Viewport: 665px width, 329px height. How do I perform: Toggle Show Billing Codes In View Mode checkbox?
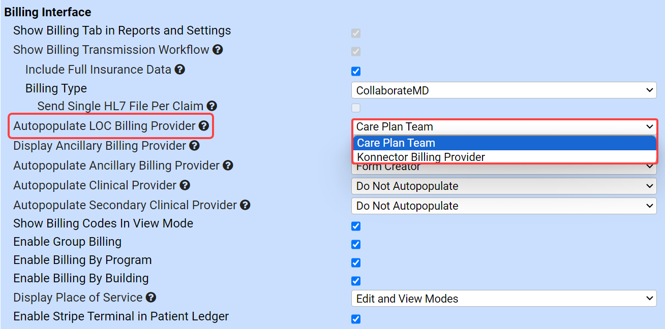click(x=356, y=226)
